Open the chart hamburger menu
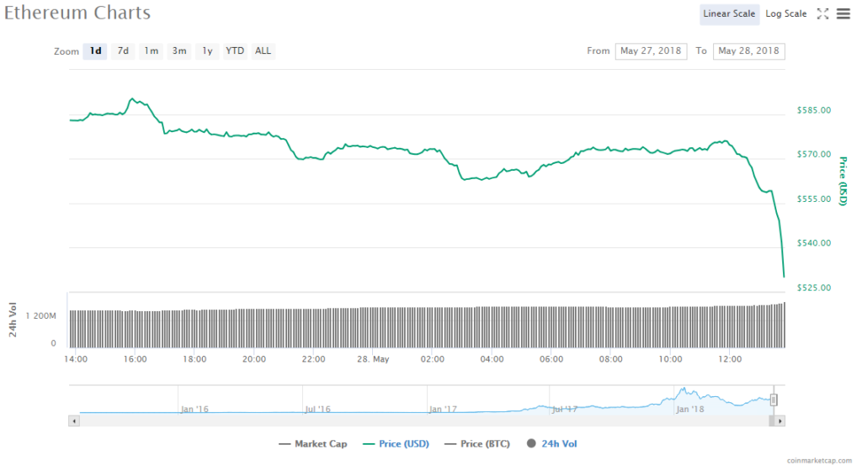Image resolution: width=862 pixels, height=466 pixels. click(x=843, y=13)
